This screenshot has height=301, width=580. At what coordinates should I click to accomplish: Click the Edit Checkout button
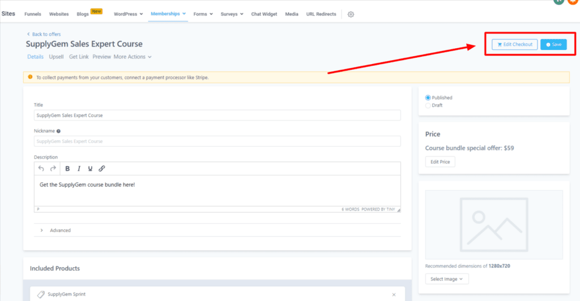tap(514, 44)
